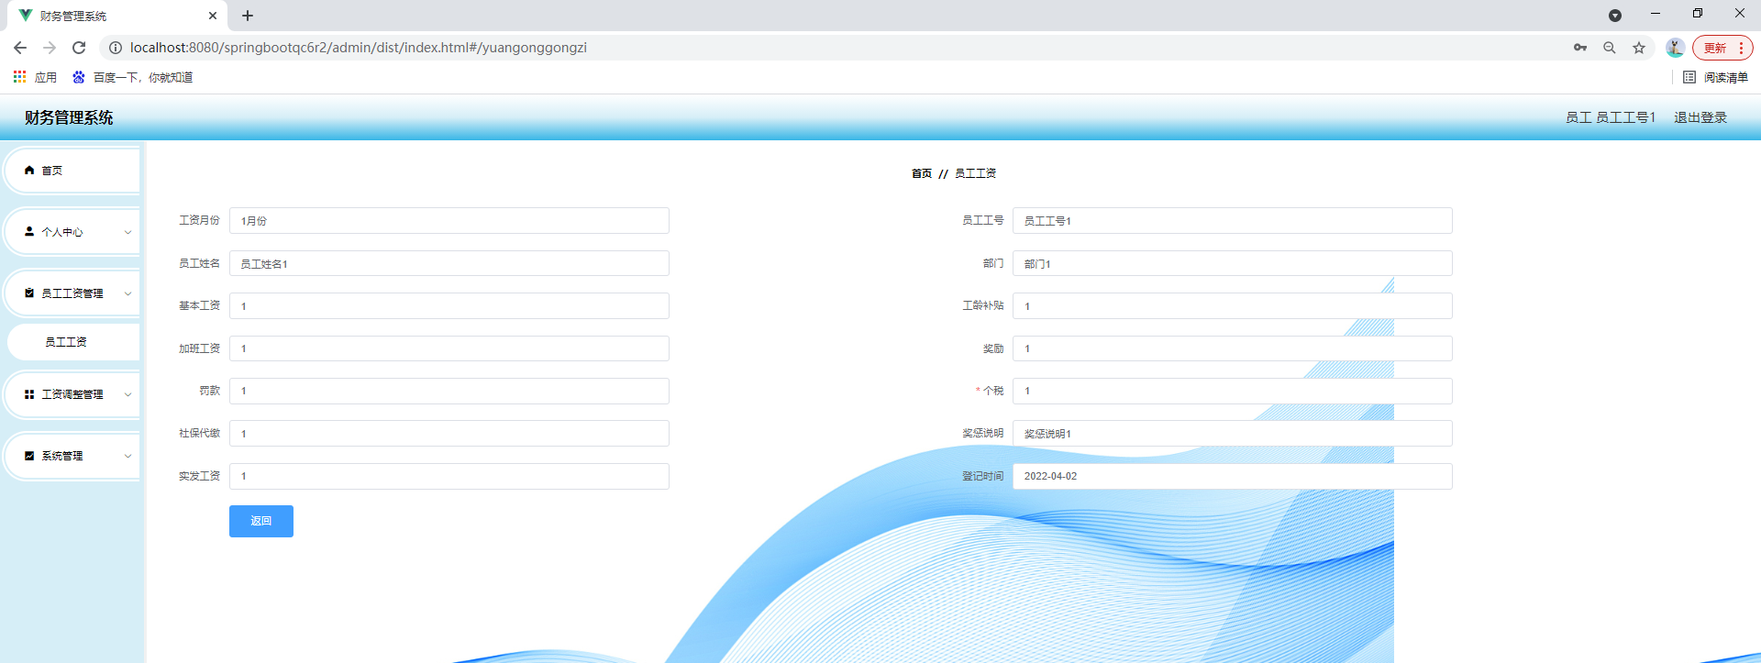The image size is (1761, 663).
Task: Click the 系统管理 sidebar icon
Action: point(29,456)
